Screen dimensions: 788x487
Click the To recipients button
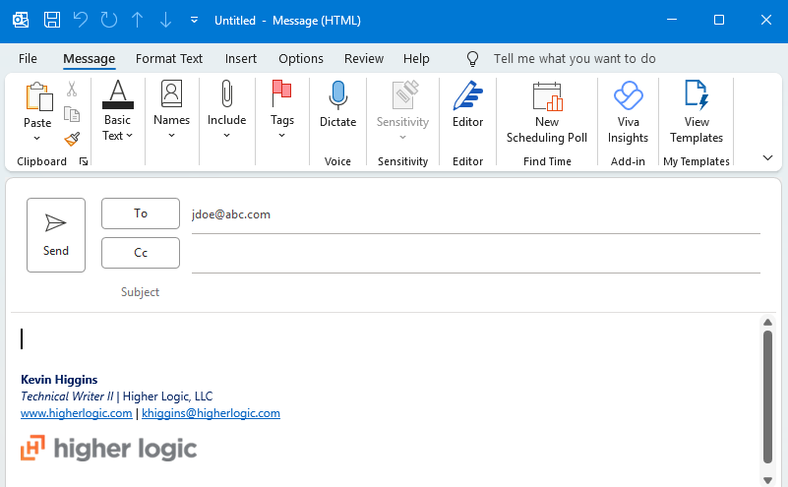(141, 213)
